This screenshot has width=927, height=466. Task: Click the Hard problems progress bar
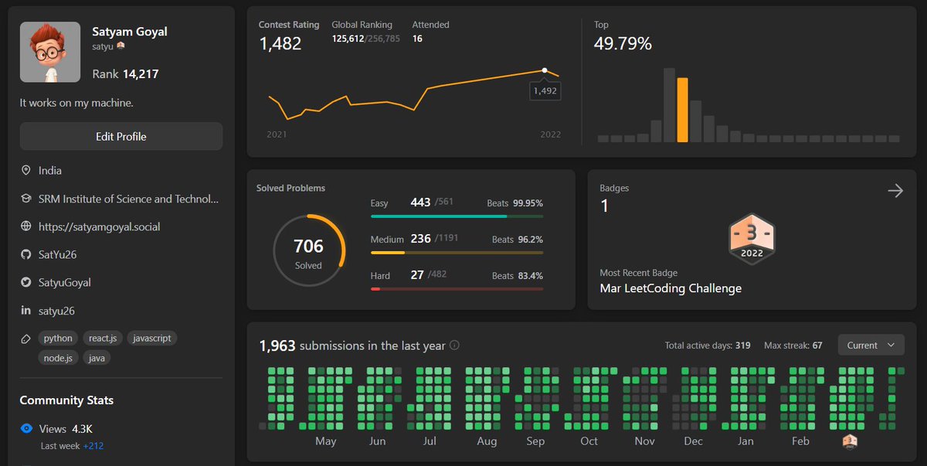tap(457, 289)
